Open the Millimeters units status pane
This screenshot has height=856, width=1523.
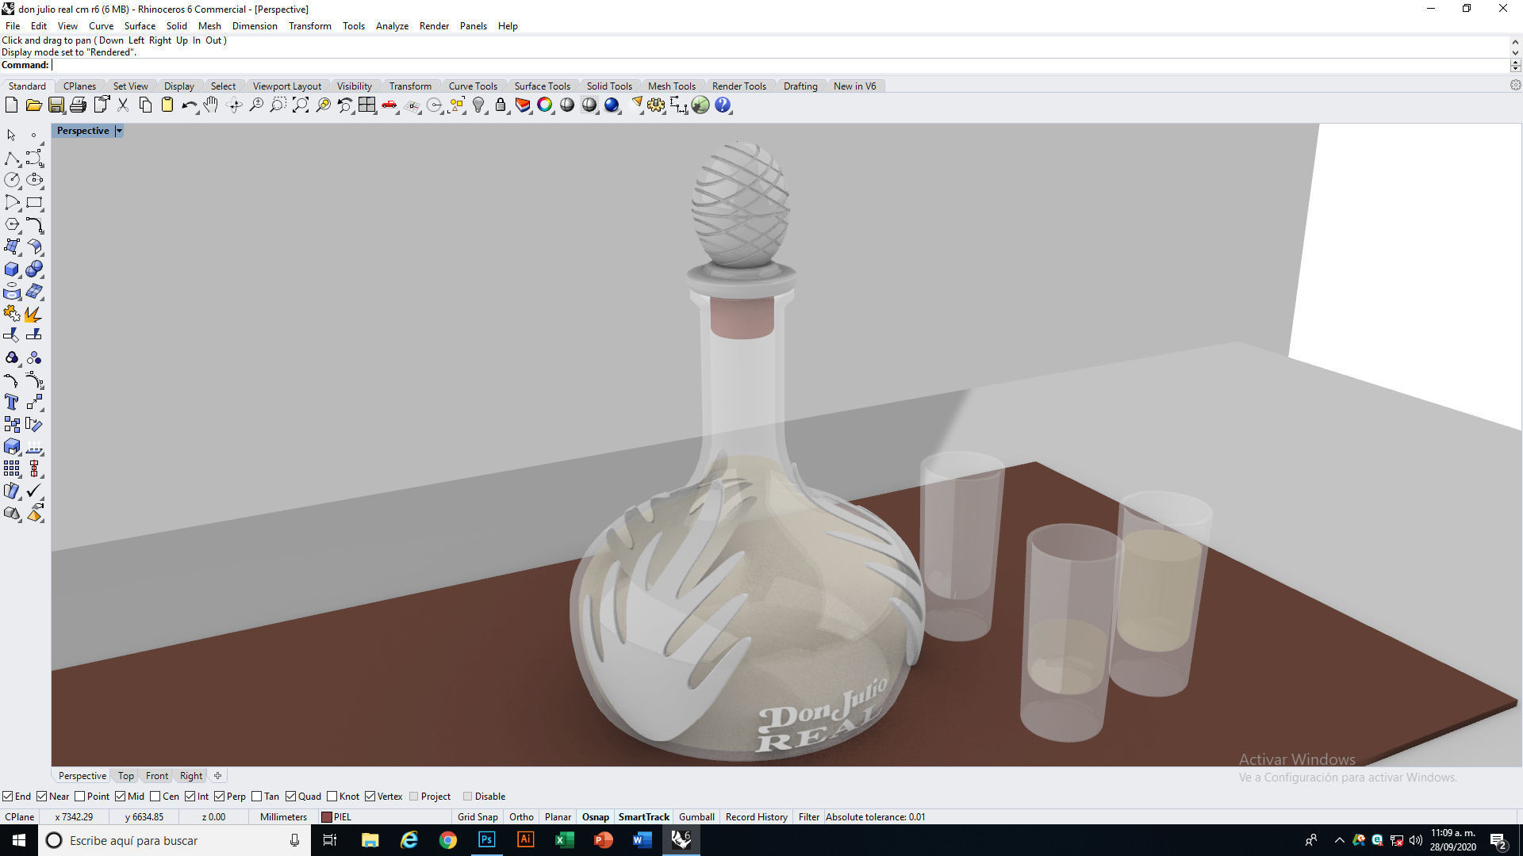tap(283, 816)
